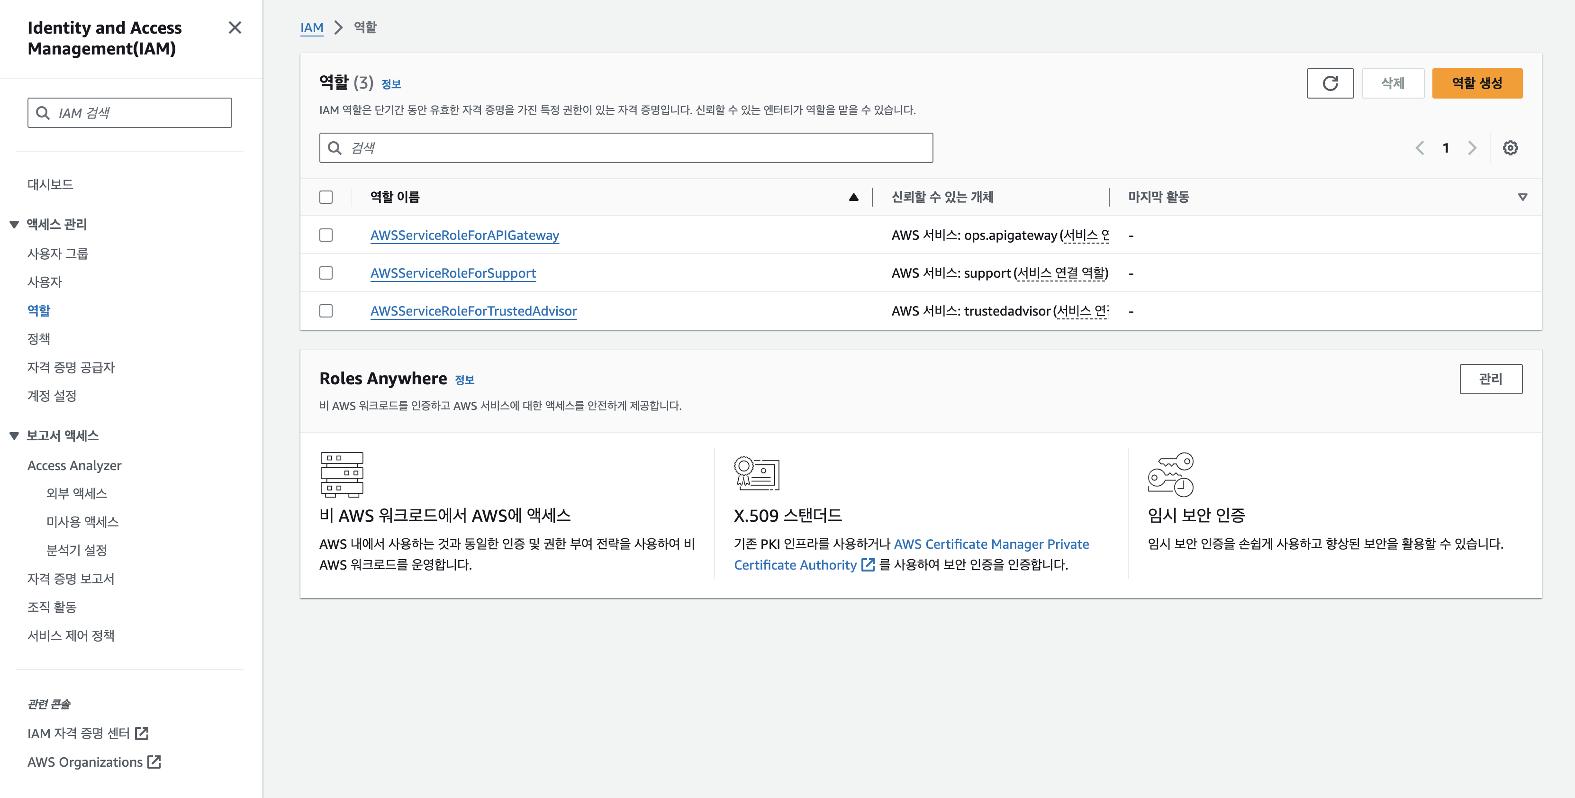The height and width of the screenshot is (798, 1575).
Task: Click the previous page arrow
Action: point(1420,148)
